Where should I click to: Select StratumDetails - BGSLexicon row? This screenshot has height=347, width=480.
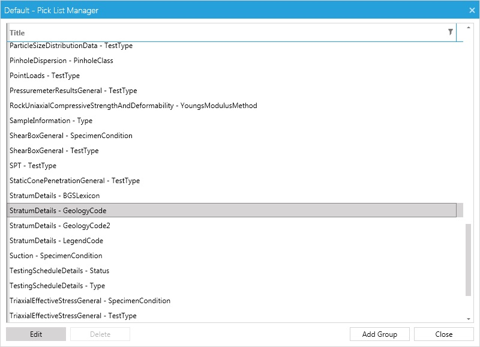pyautogui.click(x=232, y=195)
